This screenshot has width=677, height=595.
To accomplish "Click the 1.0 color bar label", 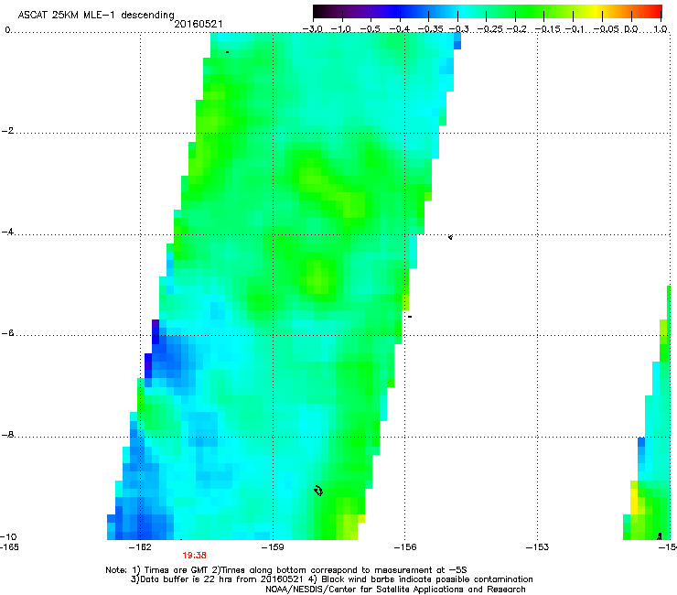I will (661, 29).
